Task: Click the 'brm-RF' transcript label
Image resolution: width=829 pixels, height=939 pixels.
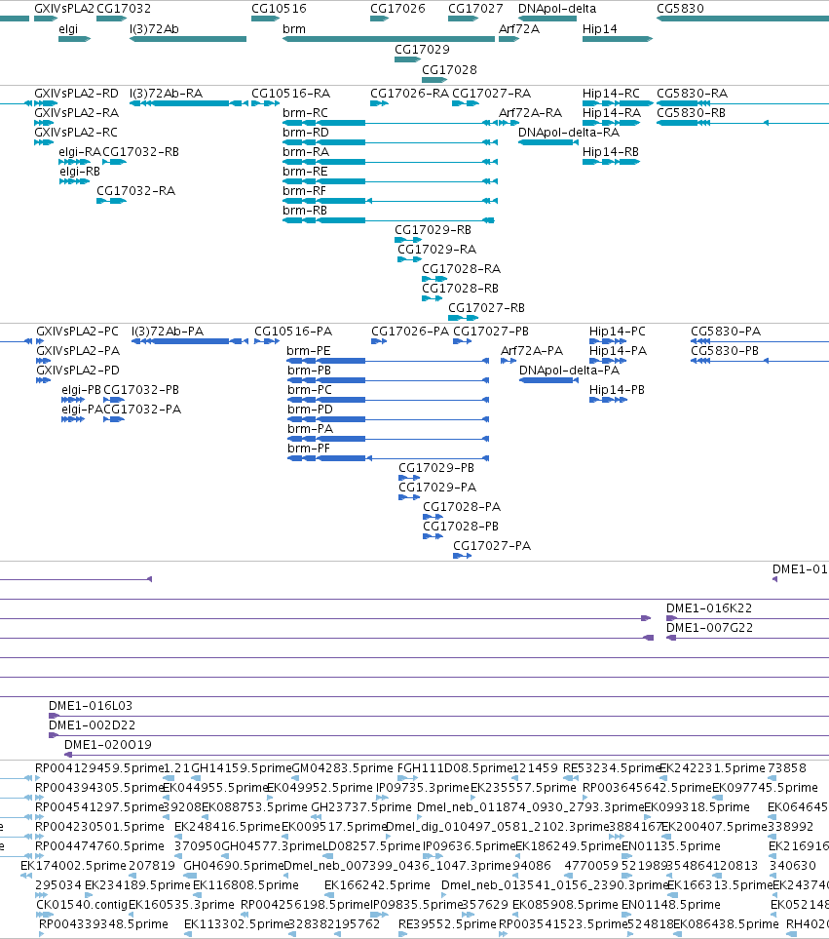Action: click(x=305, y=191)
